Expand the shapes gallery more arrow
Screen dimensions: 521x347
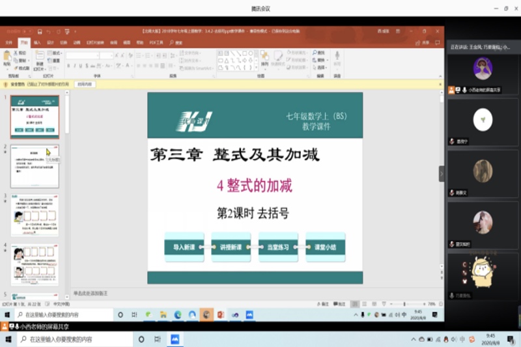[256, 68]
